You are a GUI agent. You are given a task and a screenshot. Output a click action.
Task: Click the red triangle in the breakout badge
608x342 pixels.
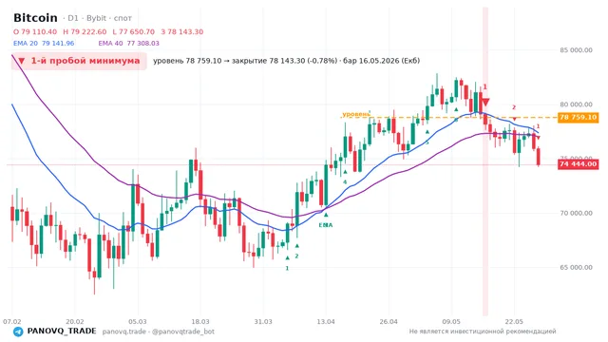pyautogui.click(x=22, y=61)
